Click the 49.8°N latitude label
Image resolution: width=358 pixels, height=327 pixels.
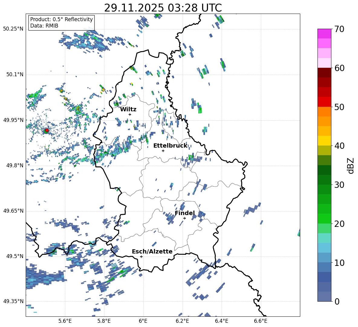pos(15,165)
